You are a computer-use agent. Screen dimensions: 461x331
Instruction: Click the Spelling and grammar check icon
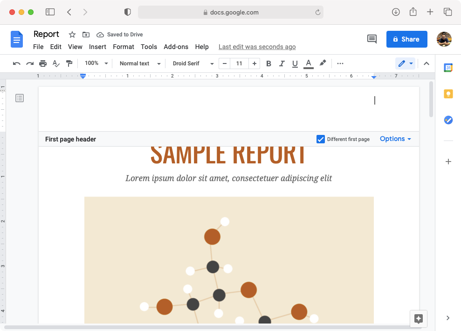pos(56,63)
